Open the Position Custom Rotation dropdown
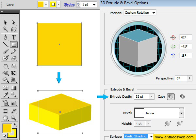196x140 pixels. [x=140, y=13]
